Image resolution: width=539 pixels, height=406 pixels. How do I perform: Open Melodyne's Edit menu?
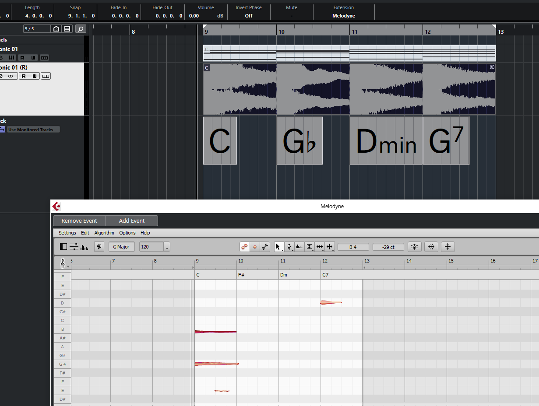pyautogui.click(x=85, y=233)
